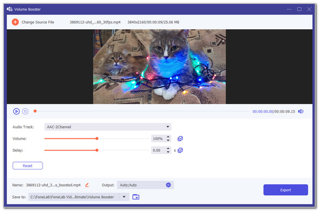Open the save folder icon
Viewport: 319px width, 211px height.
point(136,197)
